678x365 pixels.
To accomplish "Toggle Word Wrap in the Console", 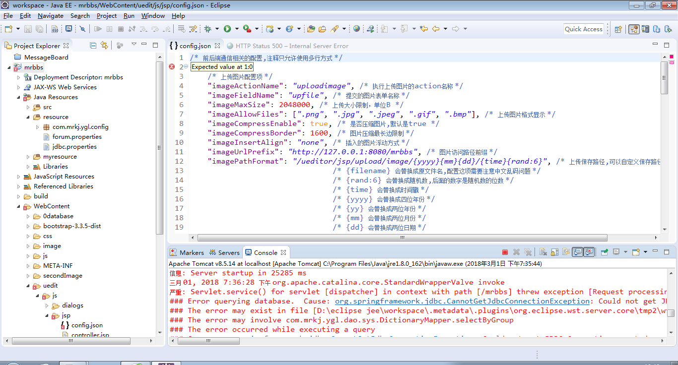I will coord(566,252).
